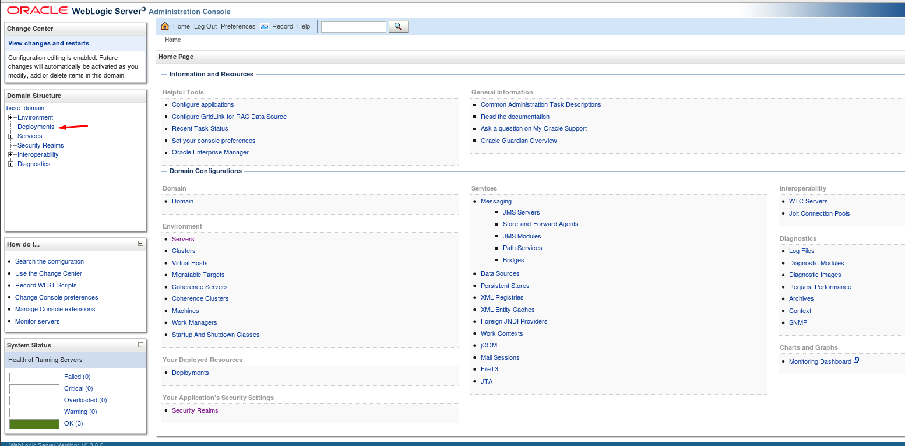
Task: Open Foreign JNDI Providers link
Action: 514,321
